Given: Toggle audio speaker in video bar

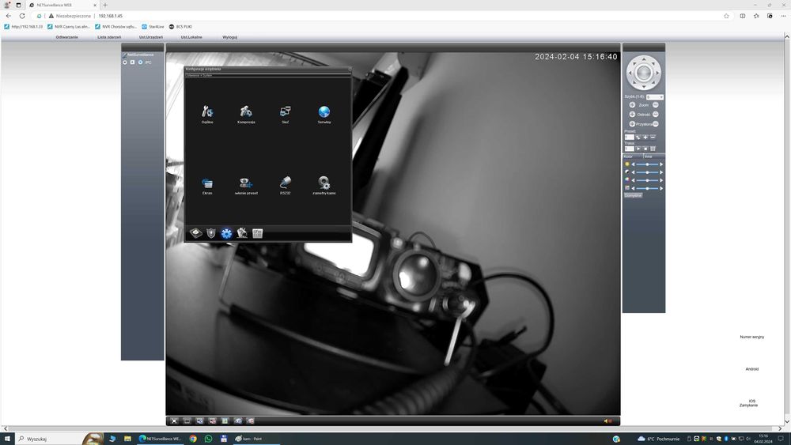Looking at the screenshot, I should pyautogui.click(x=607, y=420).
